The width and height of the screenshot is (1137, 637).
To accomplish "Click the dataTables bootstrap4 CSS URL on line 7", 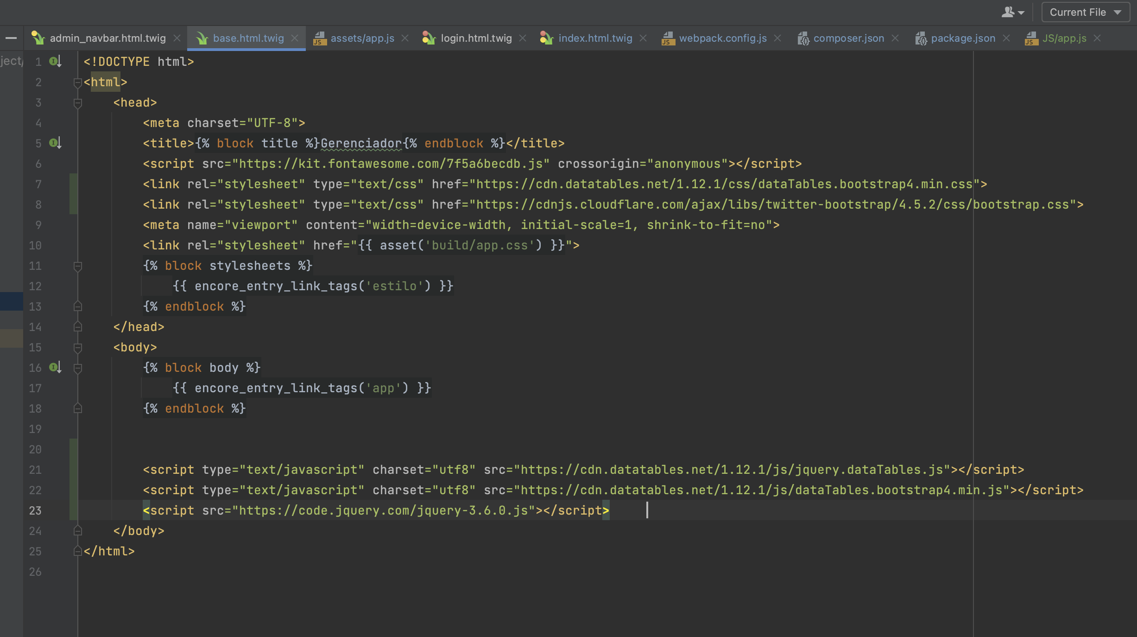I will [x=724, y=184].
